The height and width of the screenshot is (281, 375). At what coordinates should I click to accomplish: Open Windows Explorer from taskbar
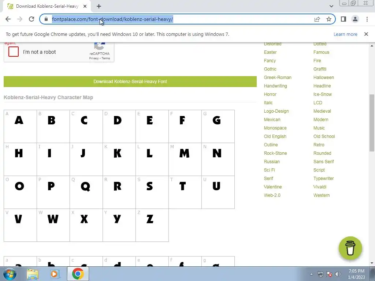(33, 274)
